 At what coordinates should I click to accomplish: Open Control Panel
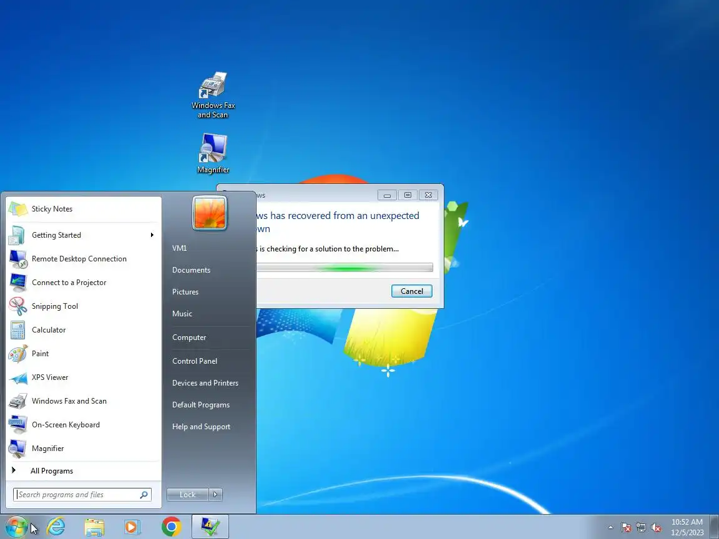195,361
